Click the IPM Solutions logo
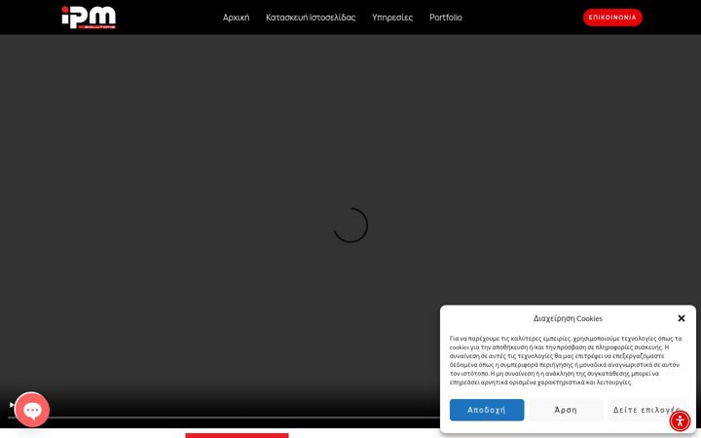Viewport: 701px width, 438px height. [x=89, y=18]
